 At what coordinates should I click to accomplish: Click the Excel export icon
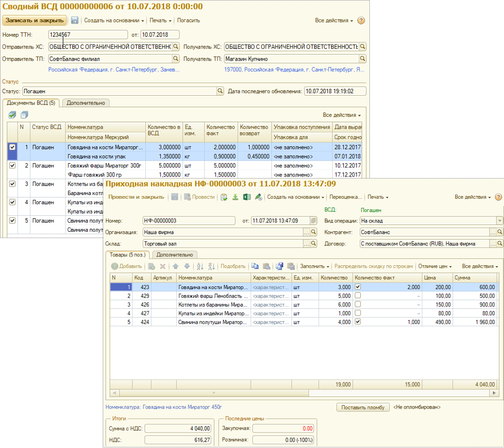point(247,197)
